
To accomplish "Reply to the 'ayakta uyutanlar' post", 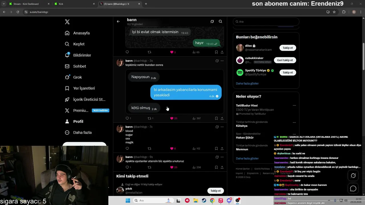I will click(128, 167).
